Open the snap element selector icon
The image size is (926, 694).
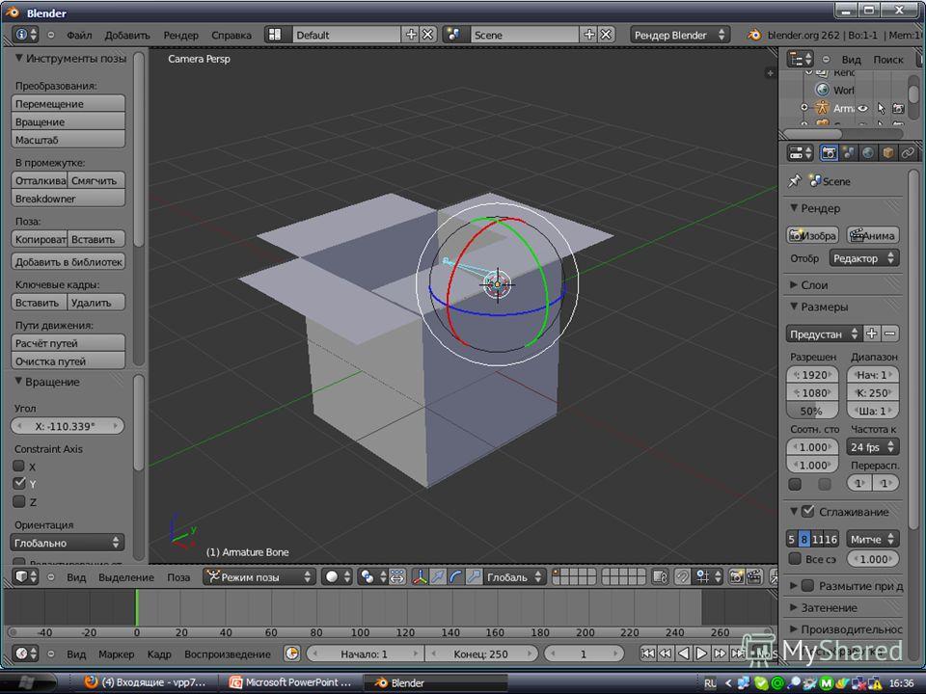click(x=708, y=576)
